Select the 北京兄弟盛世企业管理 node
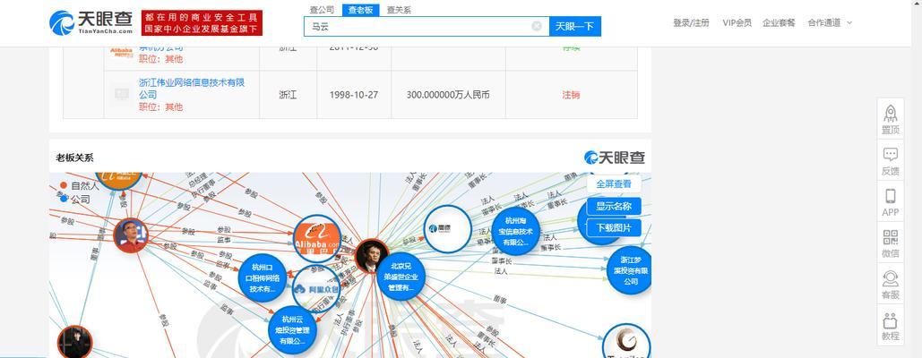Image resolution: width=922 pixels, height=358 pixels. (x=401, y=277)
